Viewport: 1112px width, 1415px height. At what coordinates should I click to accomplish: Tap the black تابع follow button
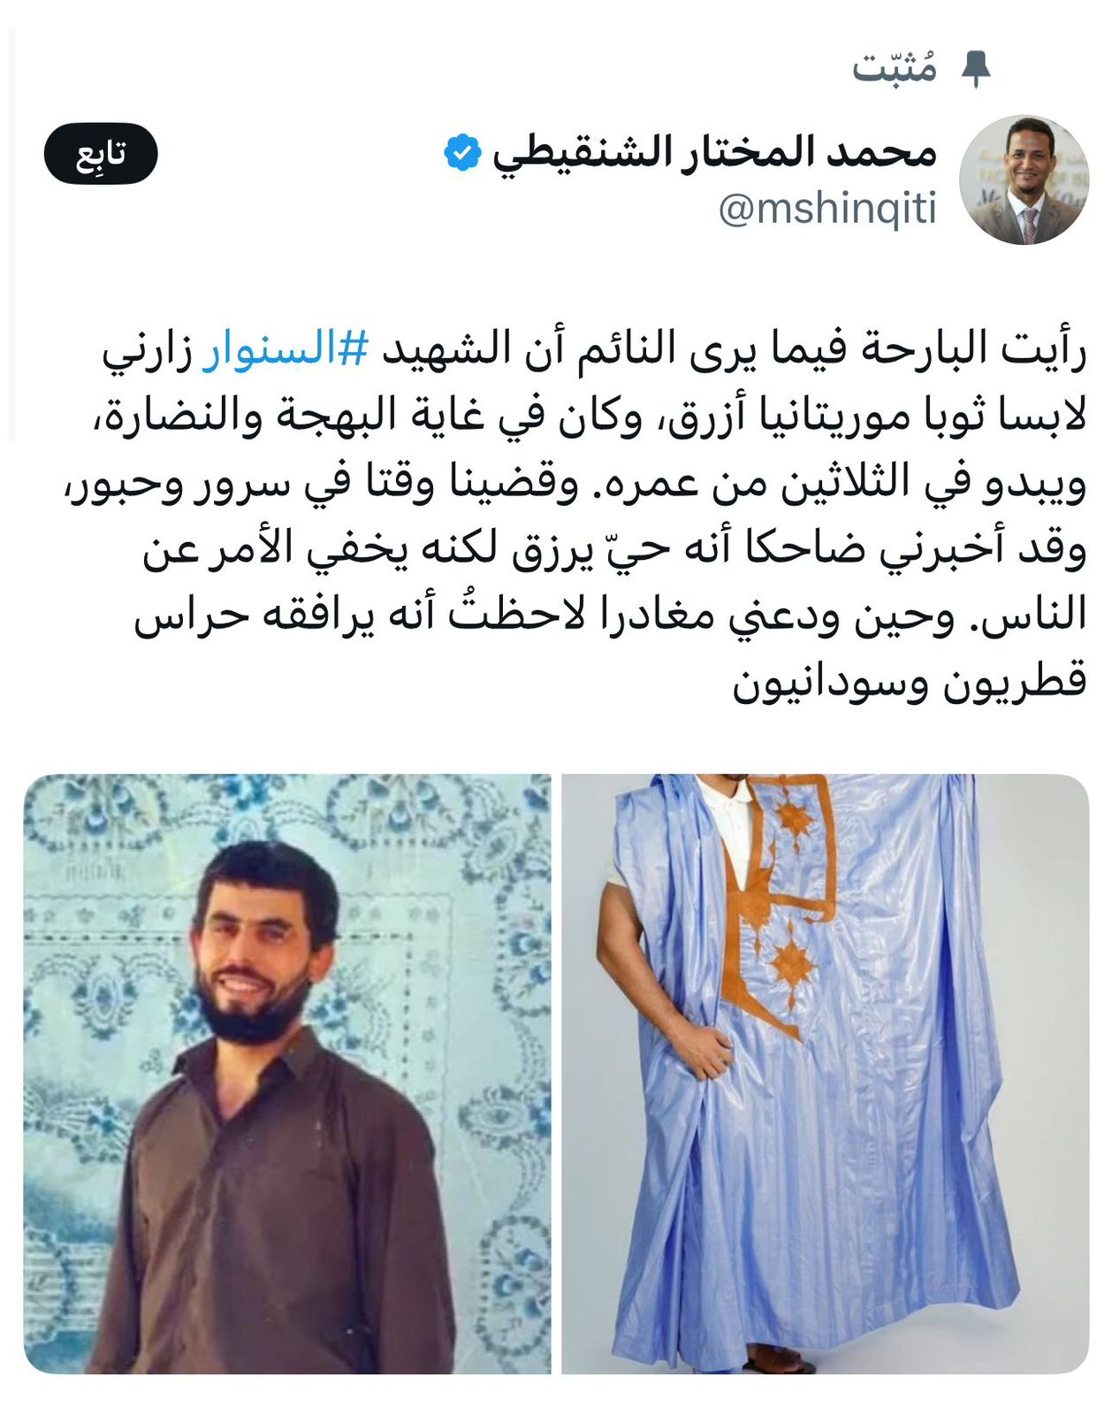click(x=101, y=154)
